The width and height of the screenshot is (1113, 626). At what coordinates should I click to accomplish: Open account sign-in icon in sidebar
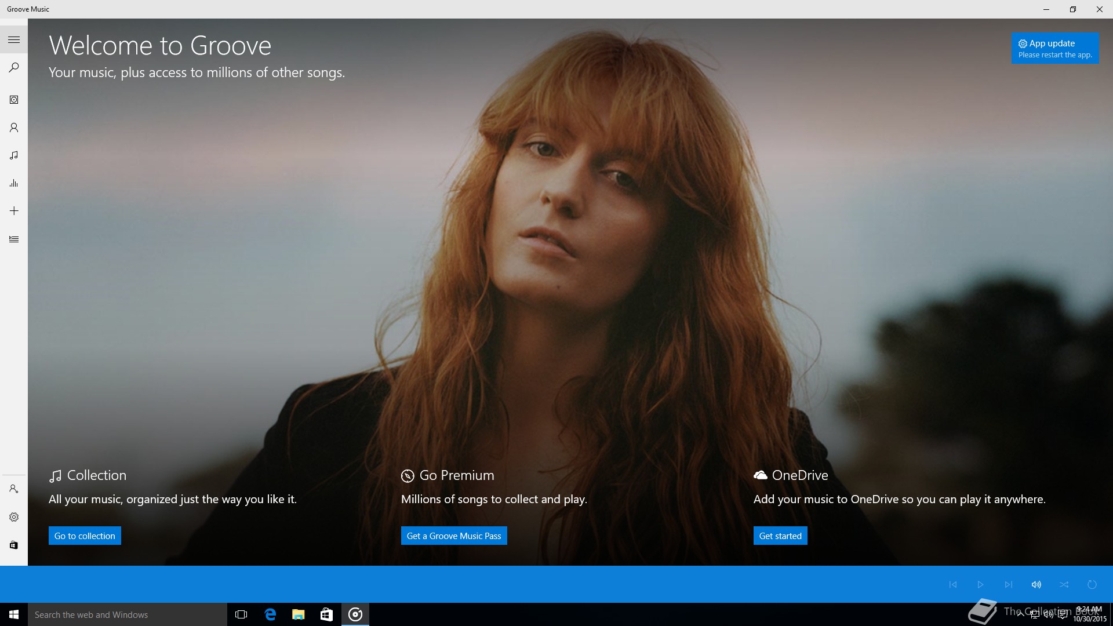tap(14, 489)
